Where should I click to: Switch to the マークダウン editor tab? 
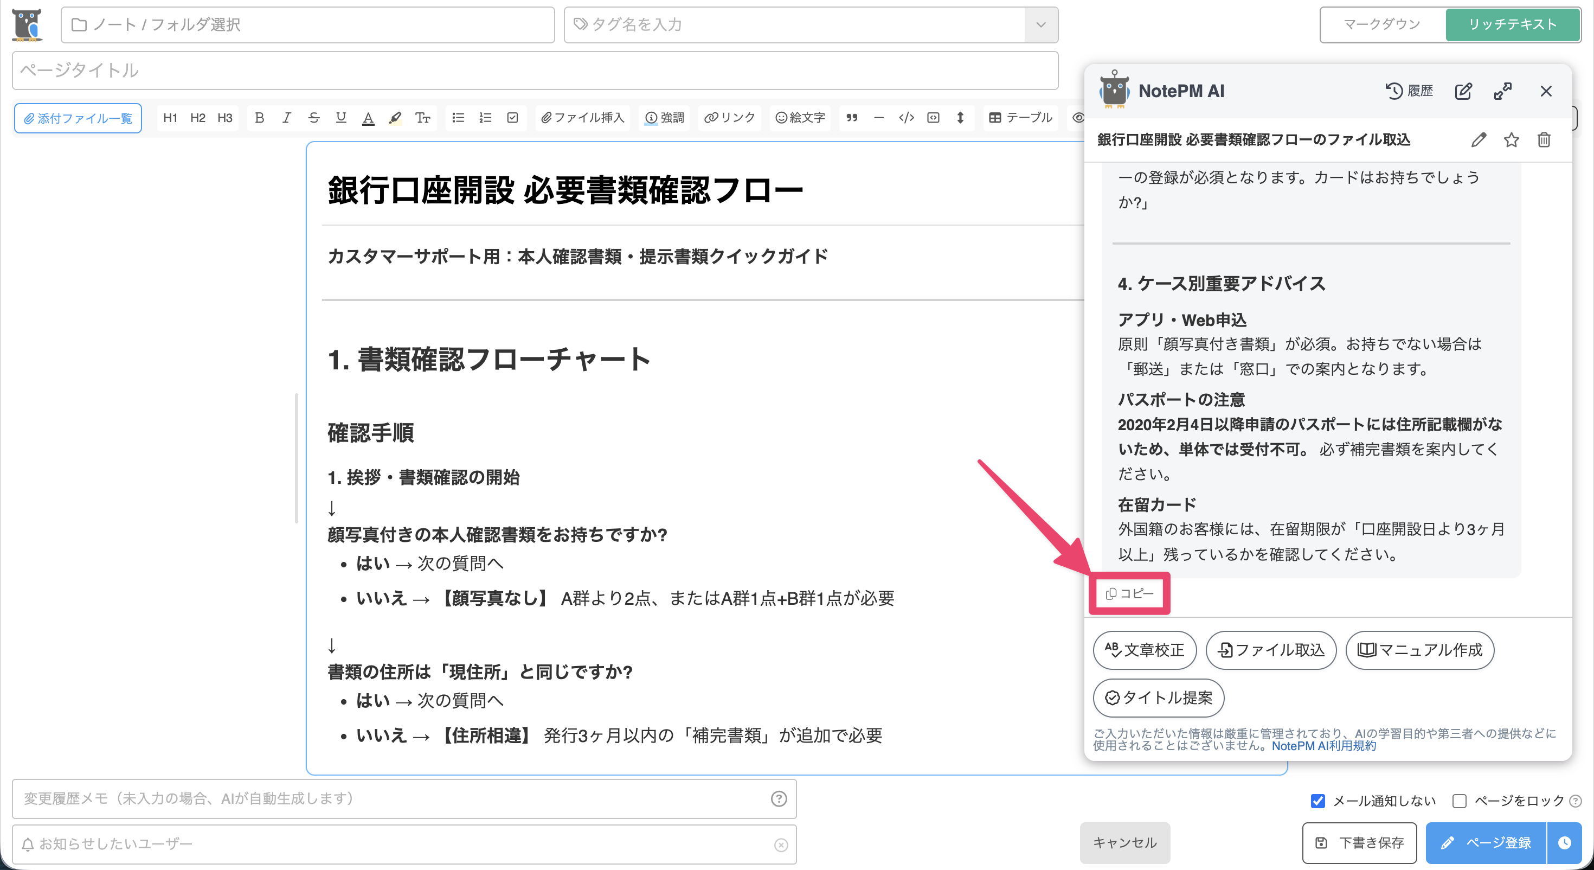(1383, 25)
